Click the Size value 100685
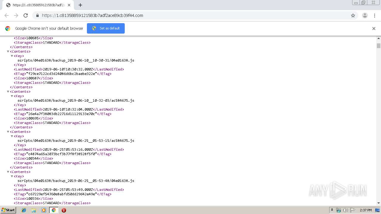The width and height of the screenshot is (381, 214). coord(32,38)
